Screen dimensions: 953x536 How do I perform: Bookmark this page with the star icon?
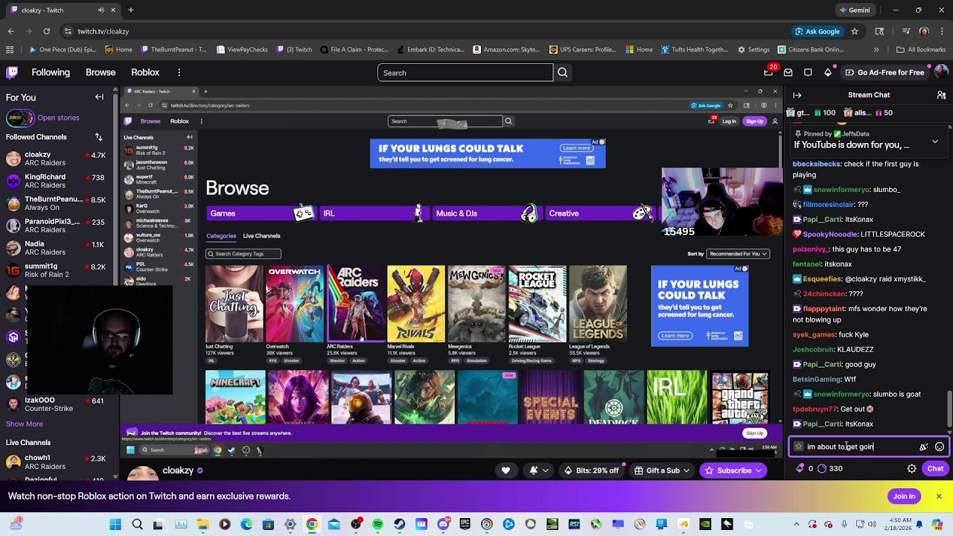(855, 31)
